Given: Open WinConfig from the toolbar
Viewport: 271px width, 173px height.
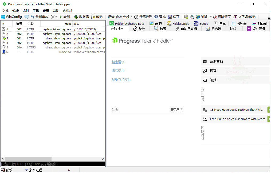Looking at the screenshot, I should tap(11, 17).
